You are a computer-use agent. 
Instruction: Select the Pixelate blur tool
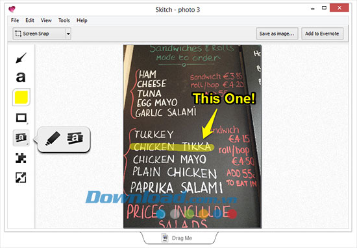pos(21,158)
